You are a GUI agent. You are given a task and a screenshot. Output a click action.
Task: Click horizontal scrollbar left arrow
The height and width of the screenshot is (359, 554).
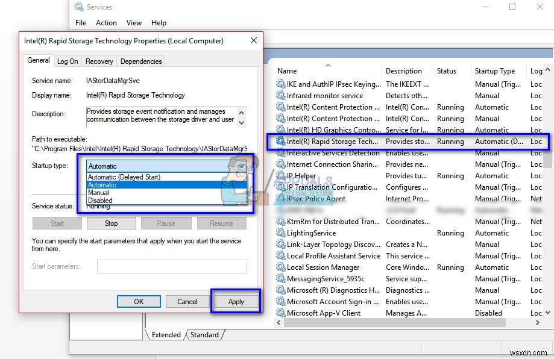click(x=279, y=323)
